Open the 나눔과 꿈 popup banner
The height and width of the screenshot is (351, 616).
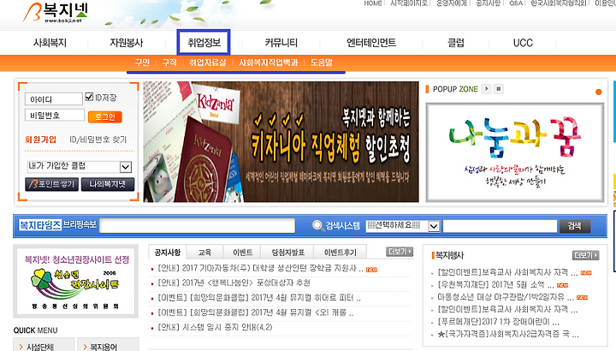click(515, 152)
